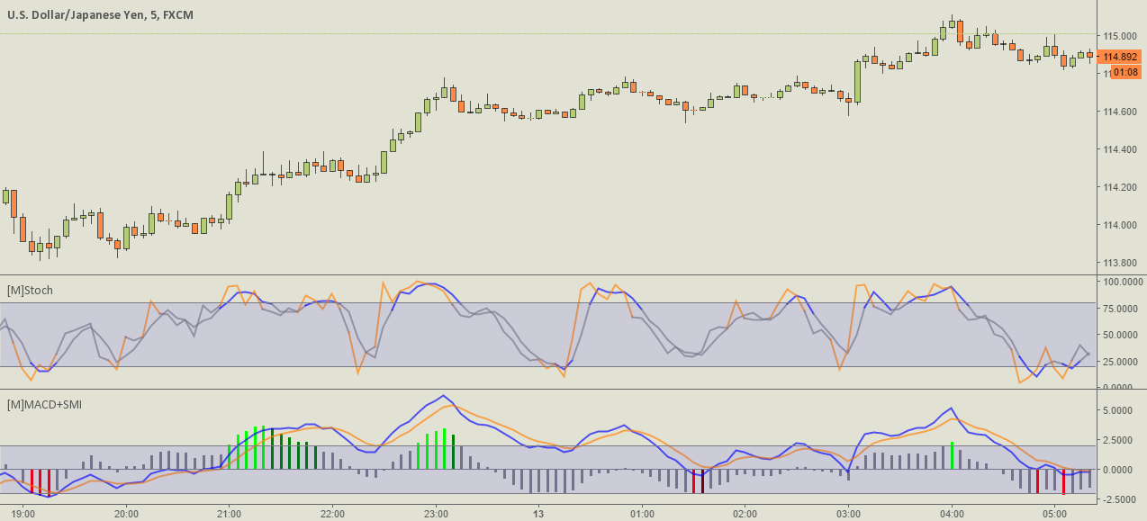Click the 05:00 time axis label
Viewport: 1147px width, 521px height.
point(1054,515)
